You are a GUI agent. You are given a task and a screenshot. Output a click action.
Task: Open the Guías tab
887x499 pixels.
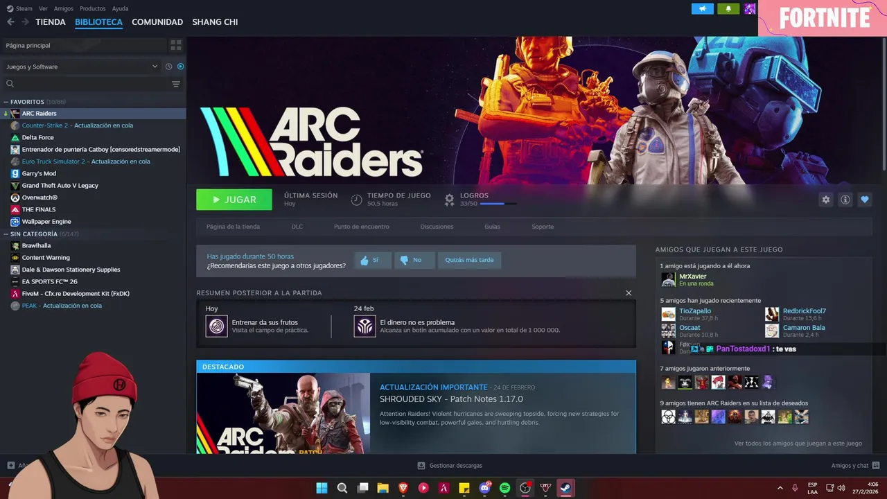coord(492,227)
